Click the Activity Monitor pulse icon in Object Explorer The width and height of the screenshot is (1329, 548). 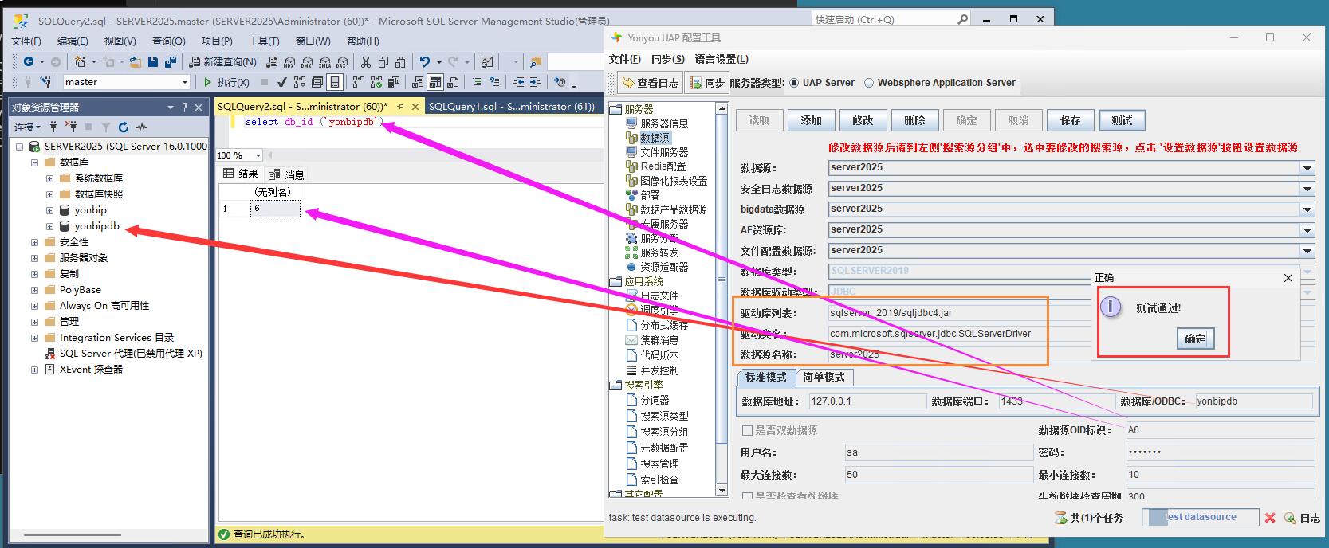pos(141,127)
